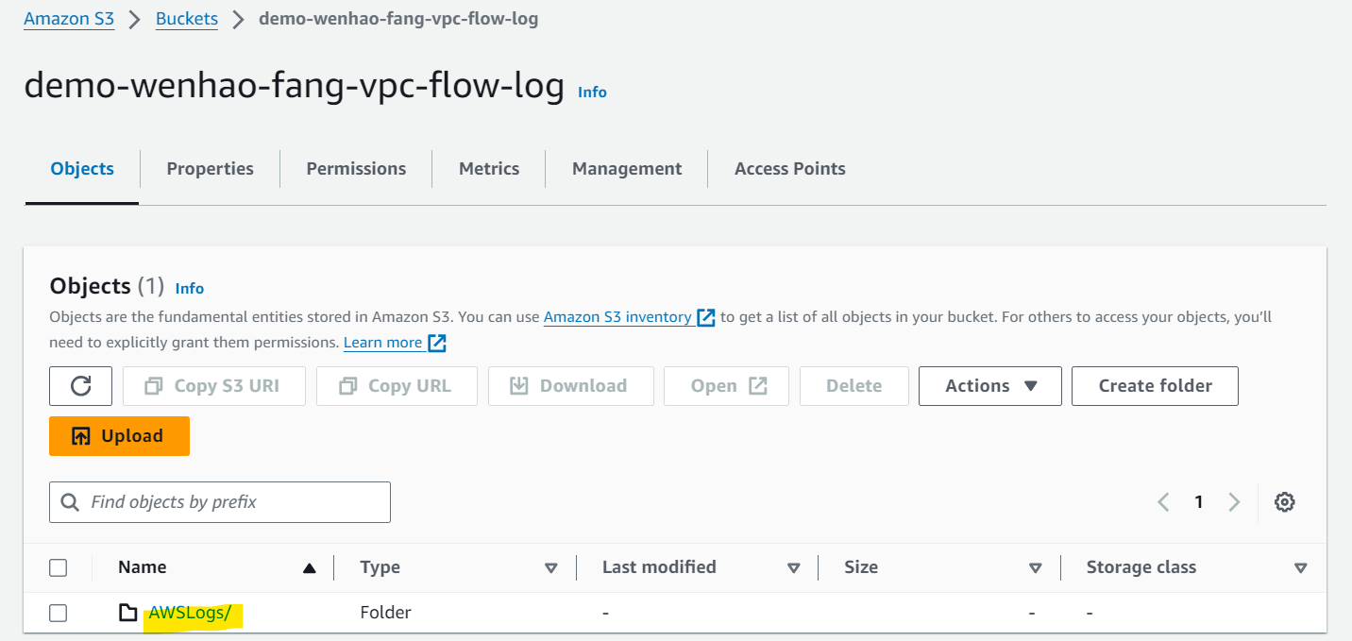The image size is (1352, 641).
Task: Sort by Last modified column arrow
Action: pos(794,568)
